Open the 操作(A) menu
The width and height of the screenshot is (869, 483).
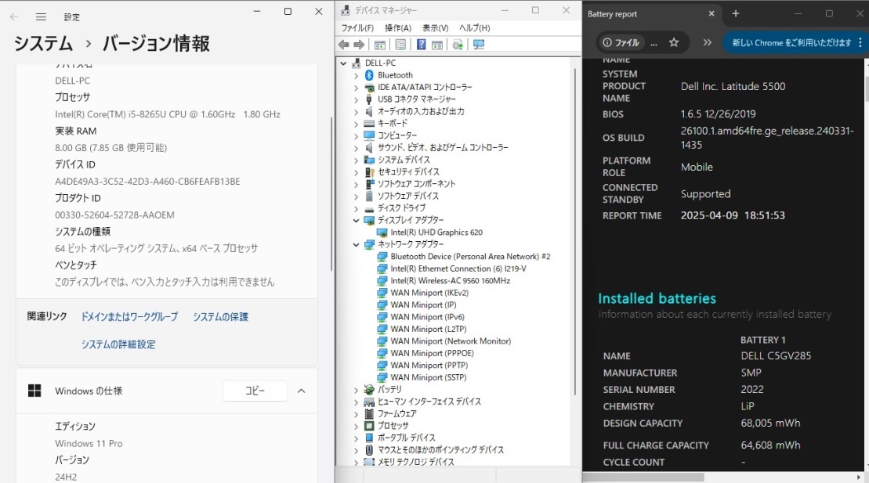point(398,27)
